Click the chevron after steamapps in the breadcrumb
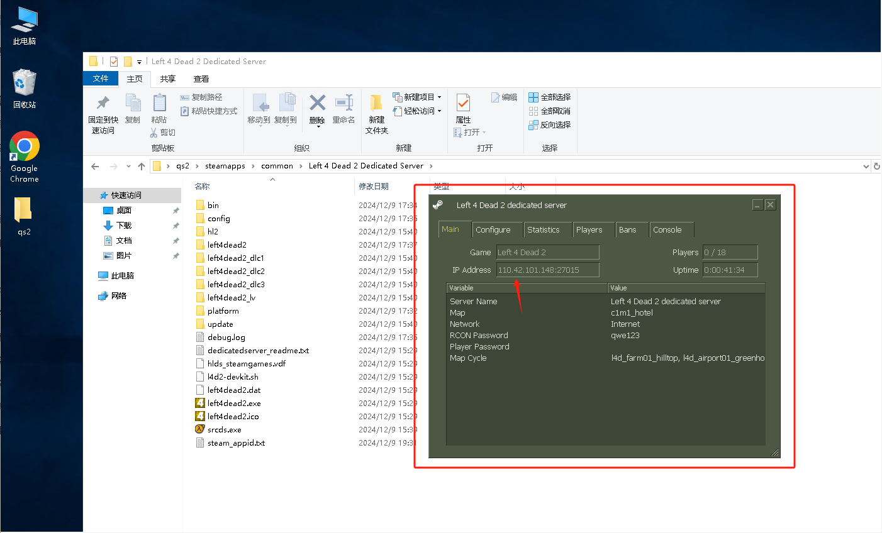Screen dimensions: 882x533 click(x=254, y=167)
